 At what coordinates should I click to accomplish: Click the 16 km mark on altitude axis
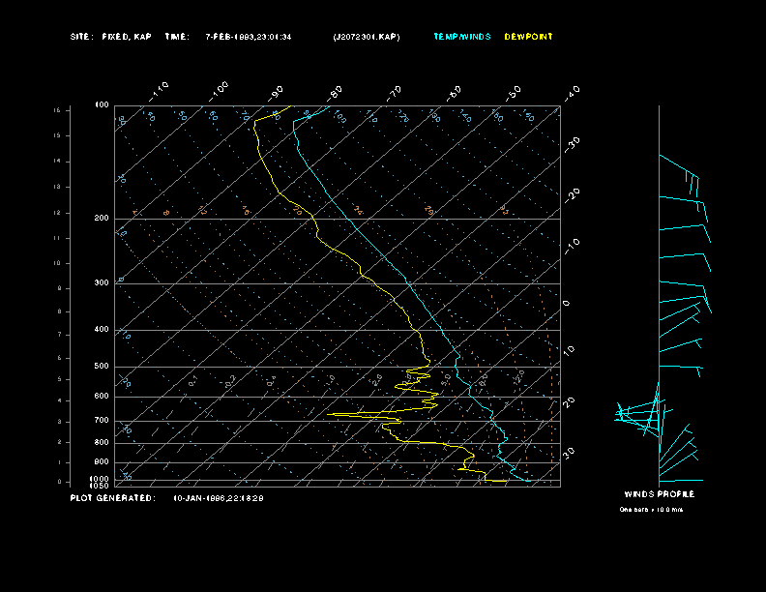57,110
